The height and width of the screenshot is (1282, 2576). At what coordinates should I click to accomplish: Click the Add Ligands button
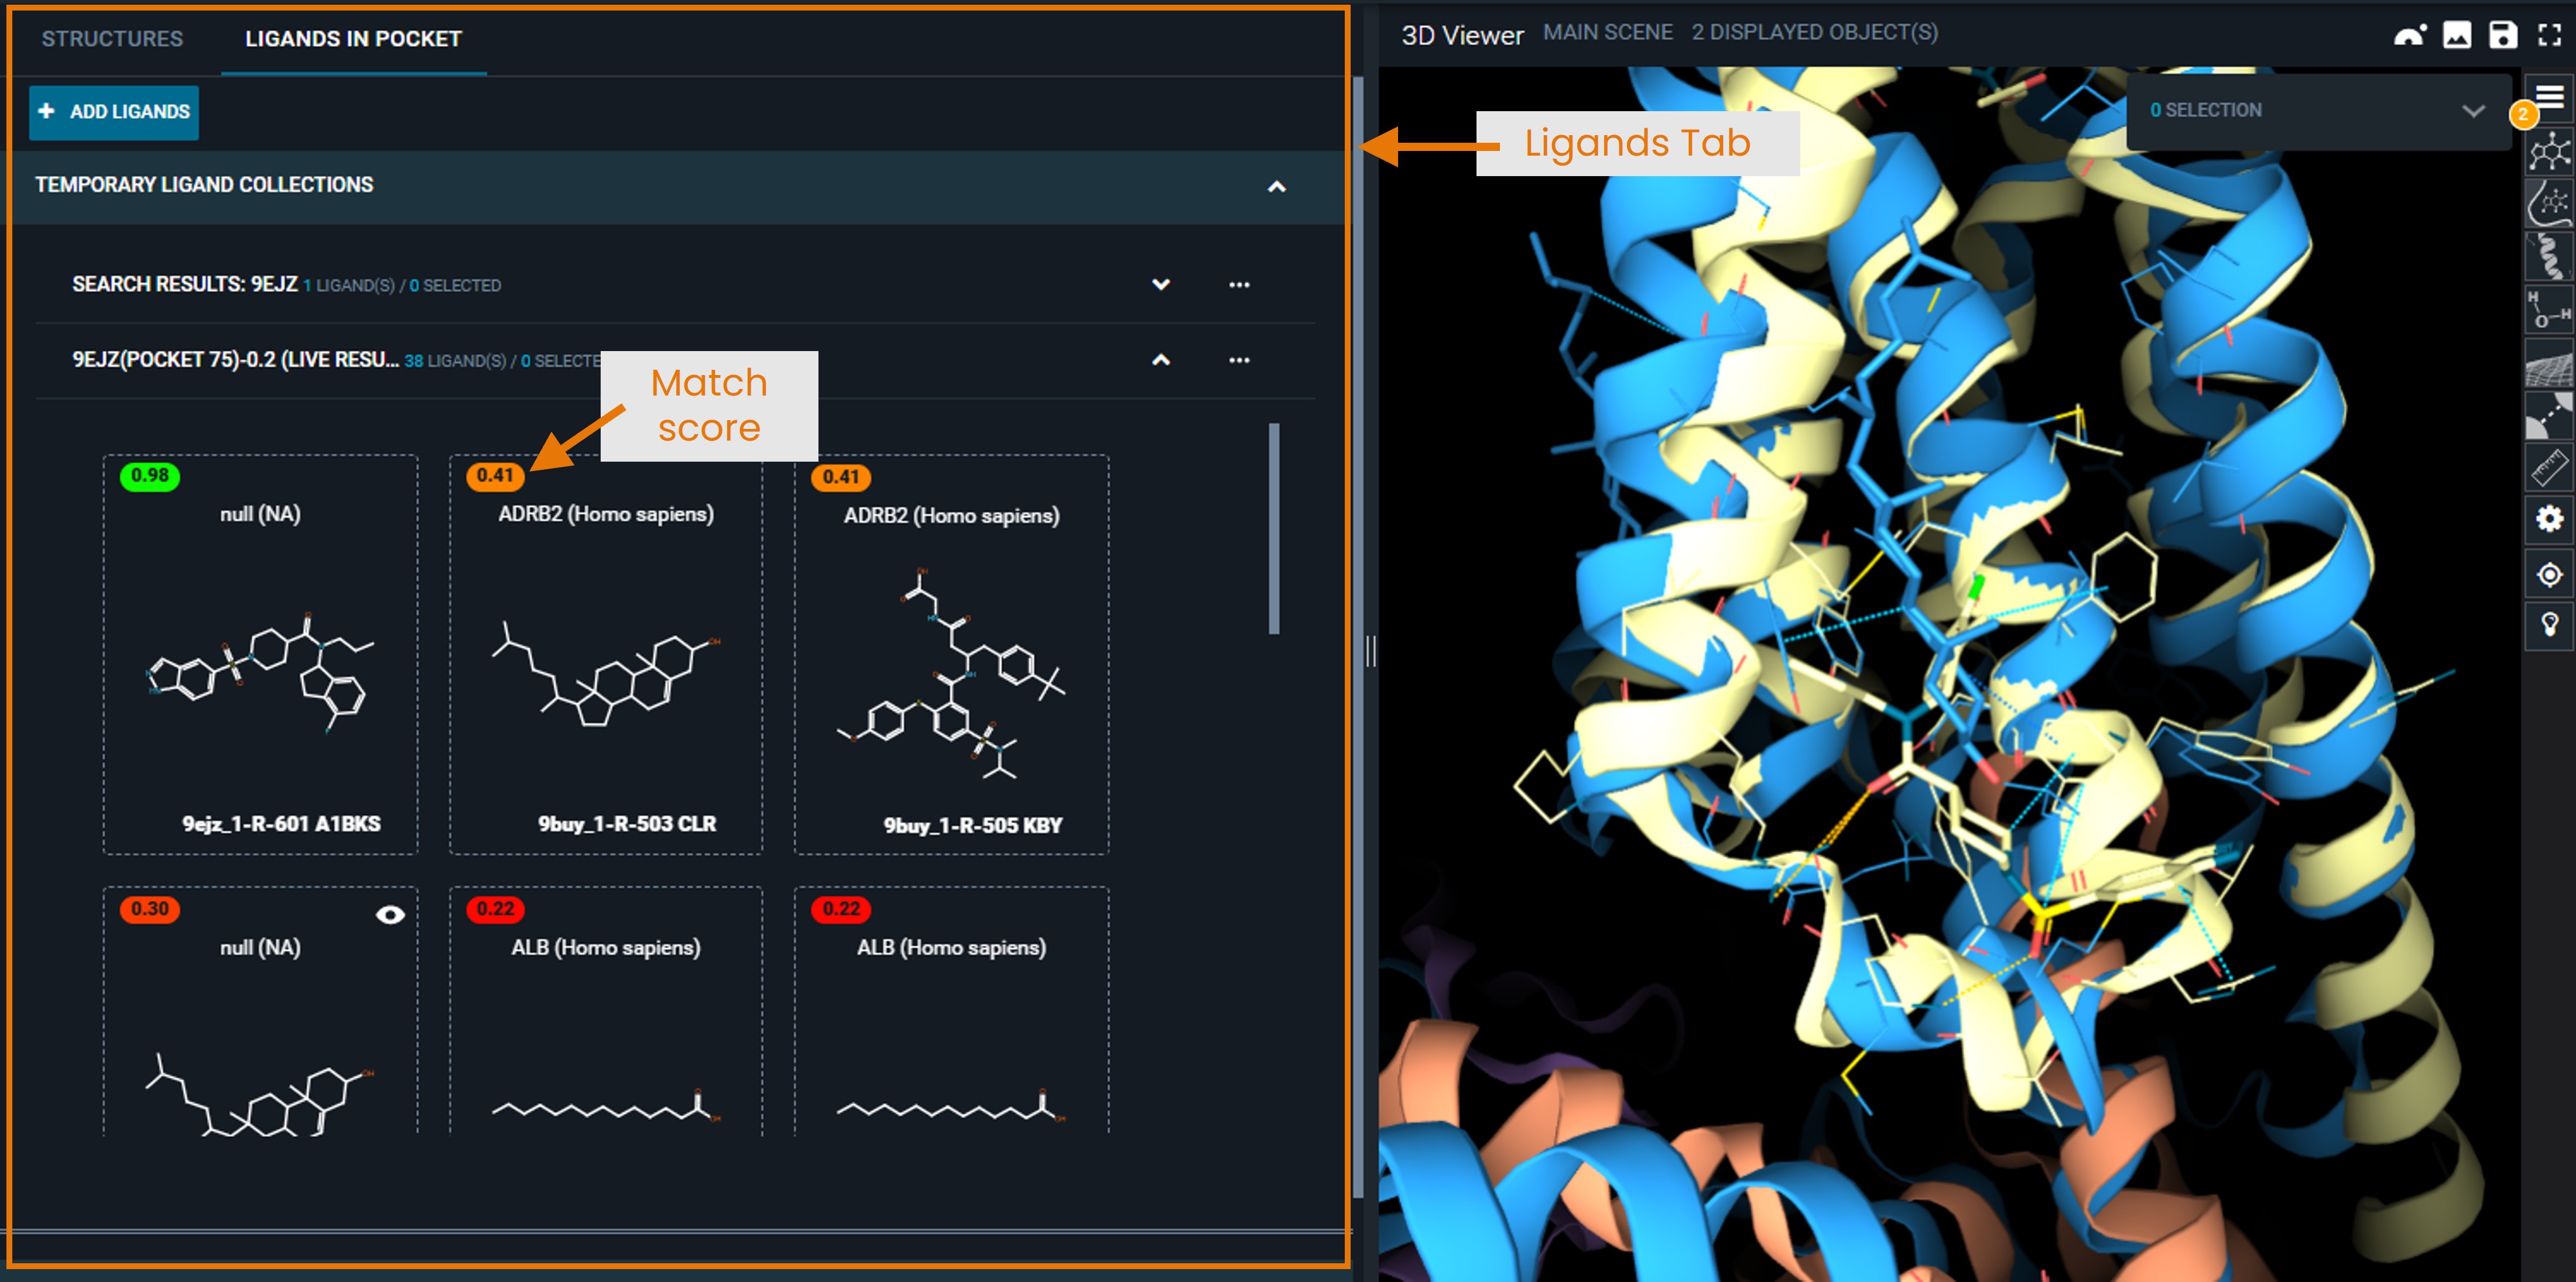[114, 112]
